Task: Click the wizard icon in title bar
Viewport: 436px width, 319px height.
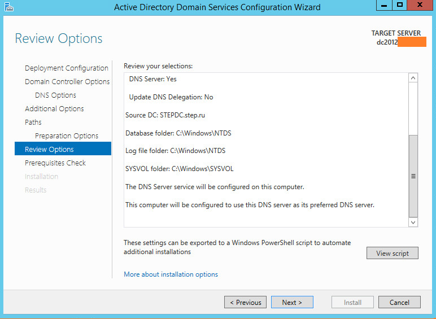Action: click(7, 7)
